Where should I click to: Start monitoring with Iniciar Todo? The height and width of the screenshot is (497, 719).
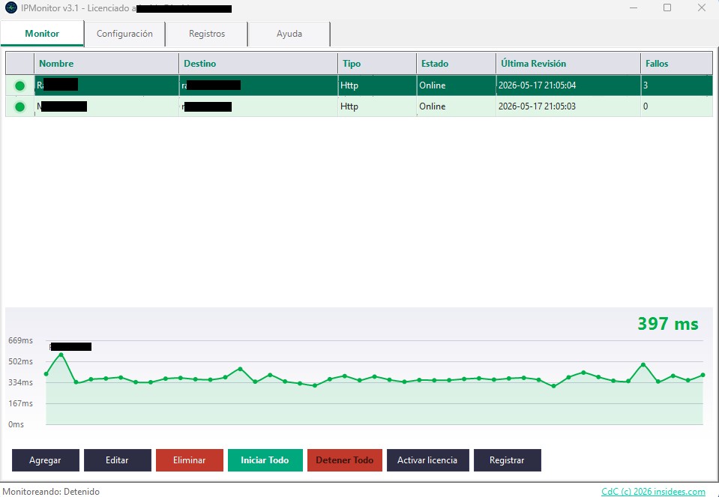point(265,460)
